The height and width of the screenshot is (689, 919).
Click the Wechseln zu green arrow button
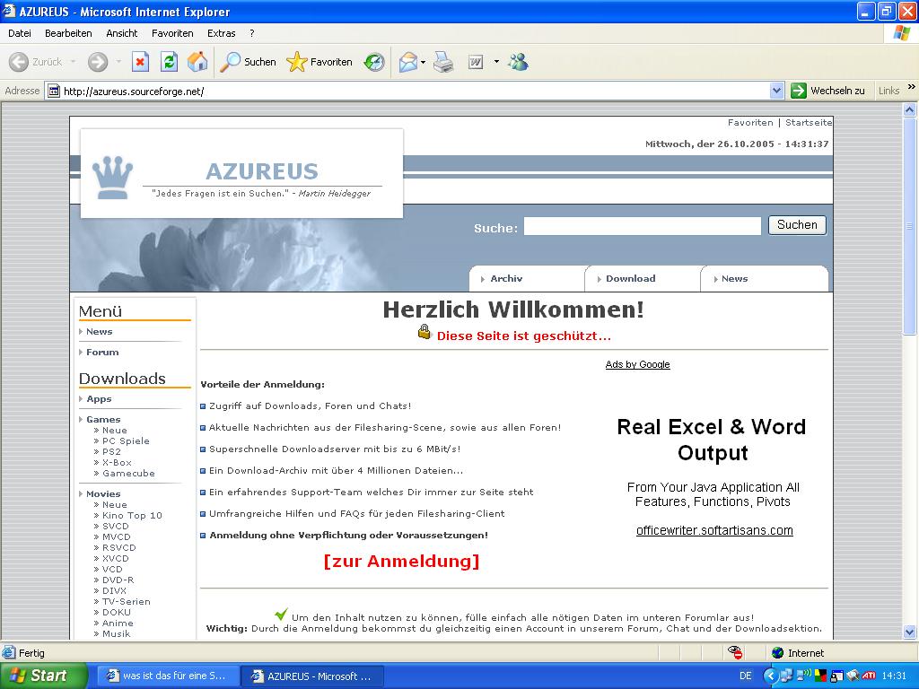[x=827, y=91]
